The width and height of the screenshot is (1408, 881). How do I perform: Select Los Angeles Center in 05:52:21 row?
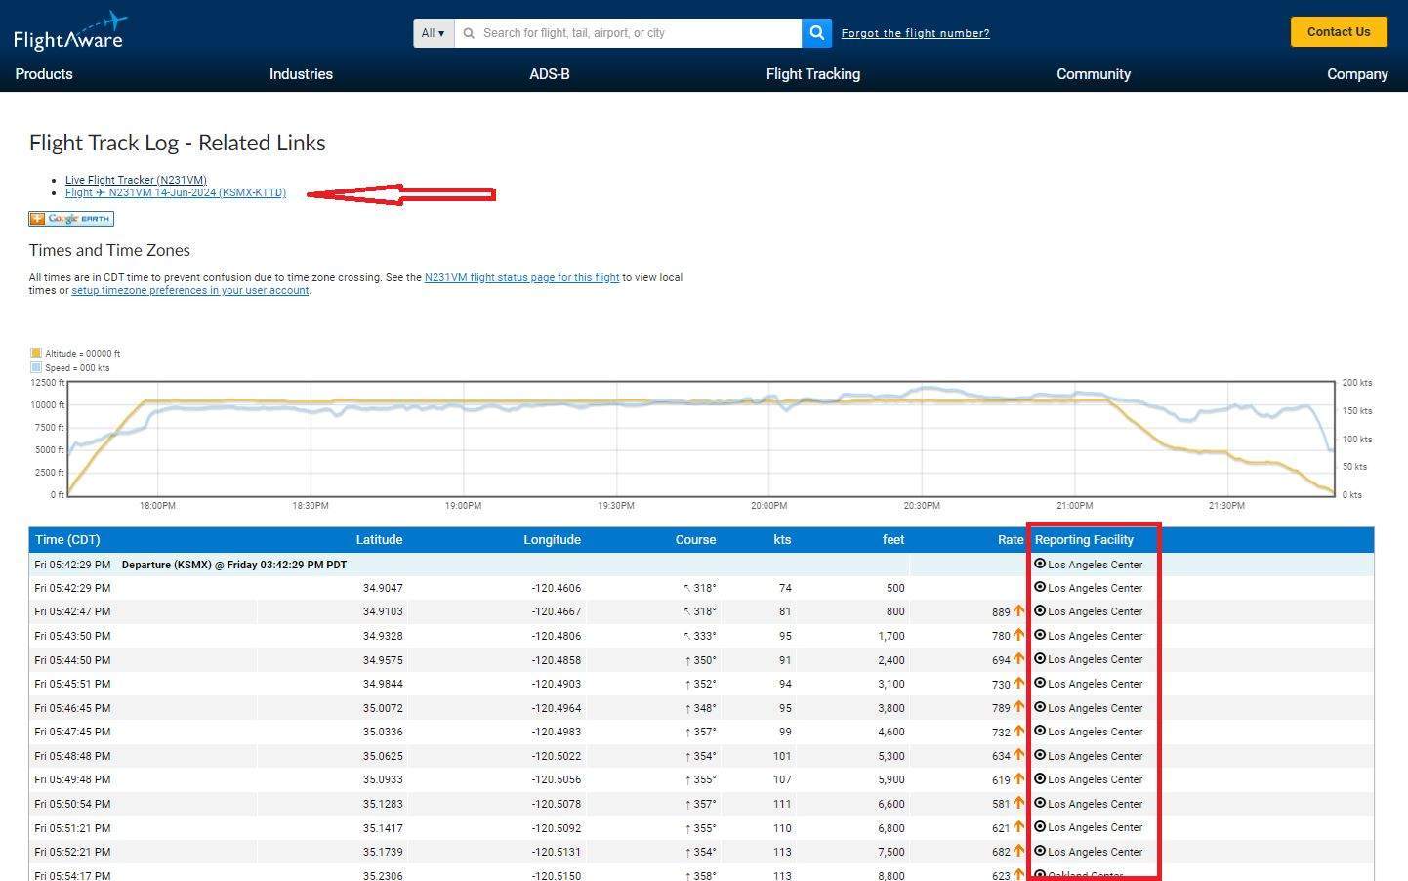tap(1095, 852)
